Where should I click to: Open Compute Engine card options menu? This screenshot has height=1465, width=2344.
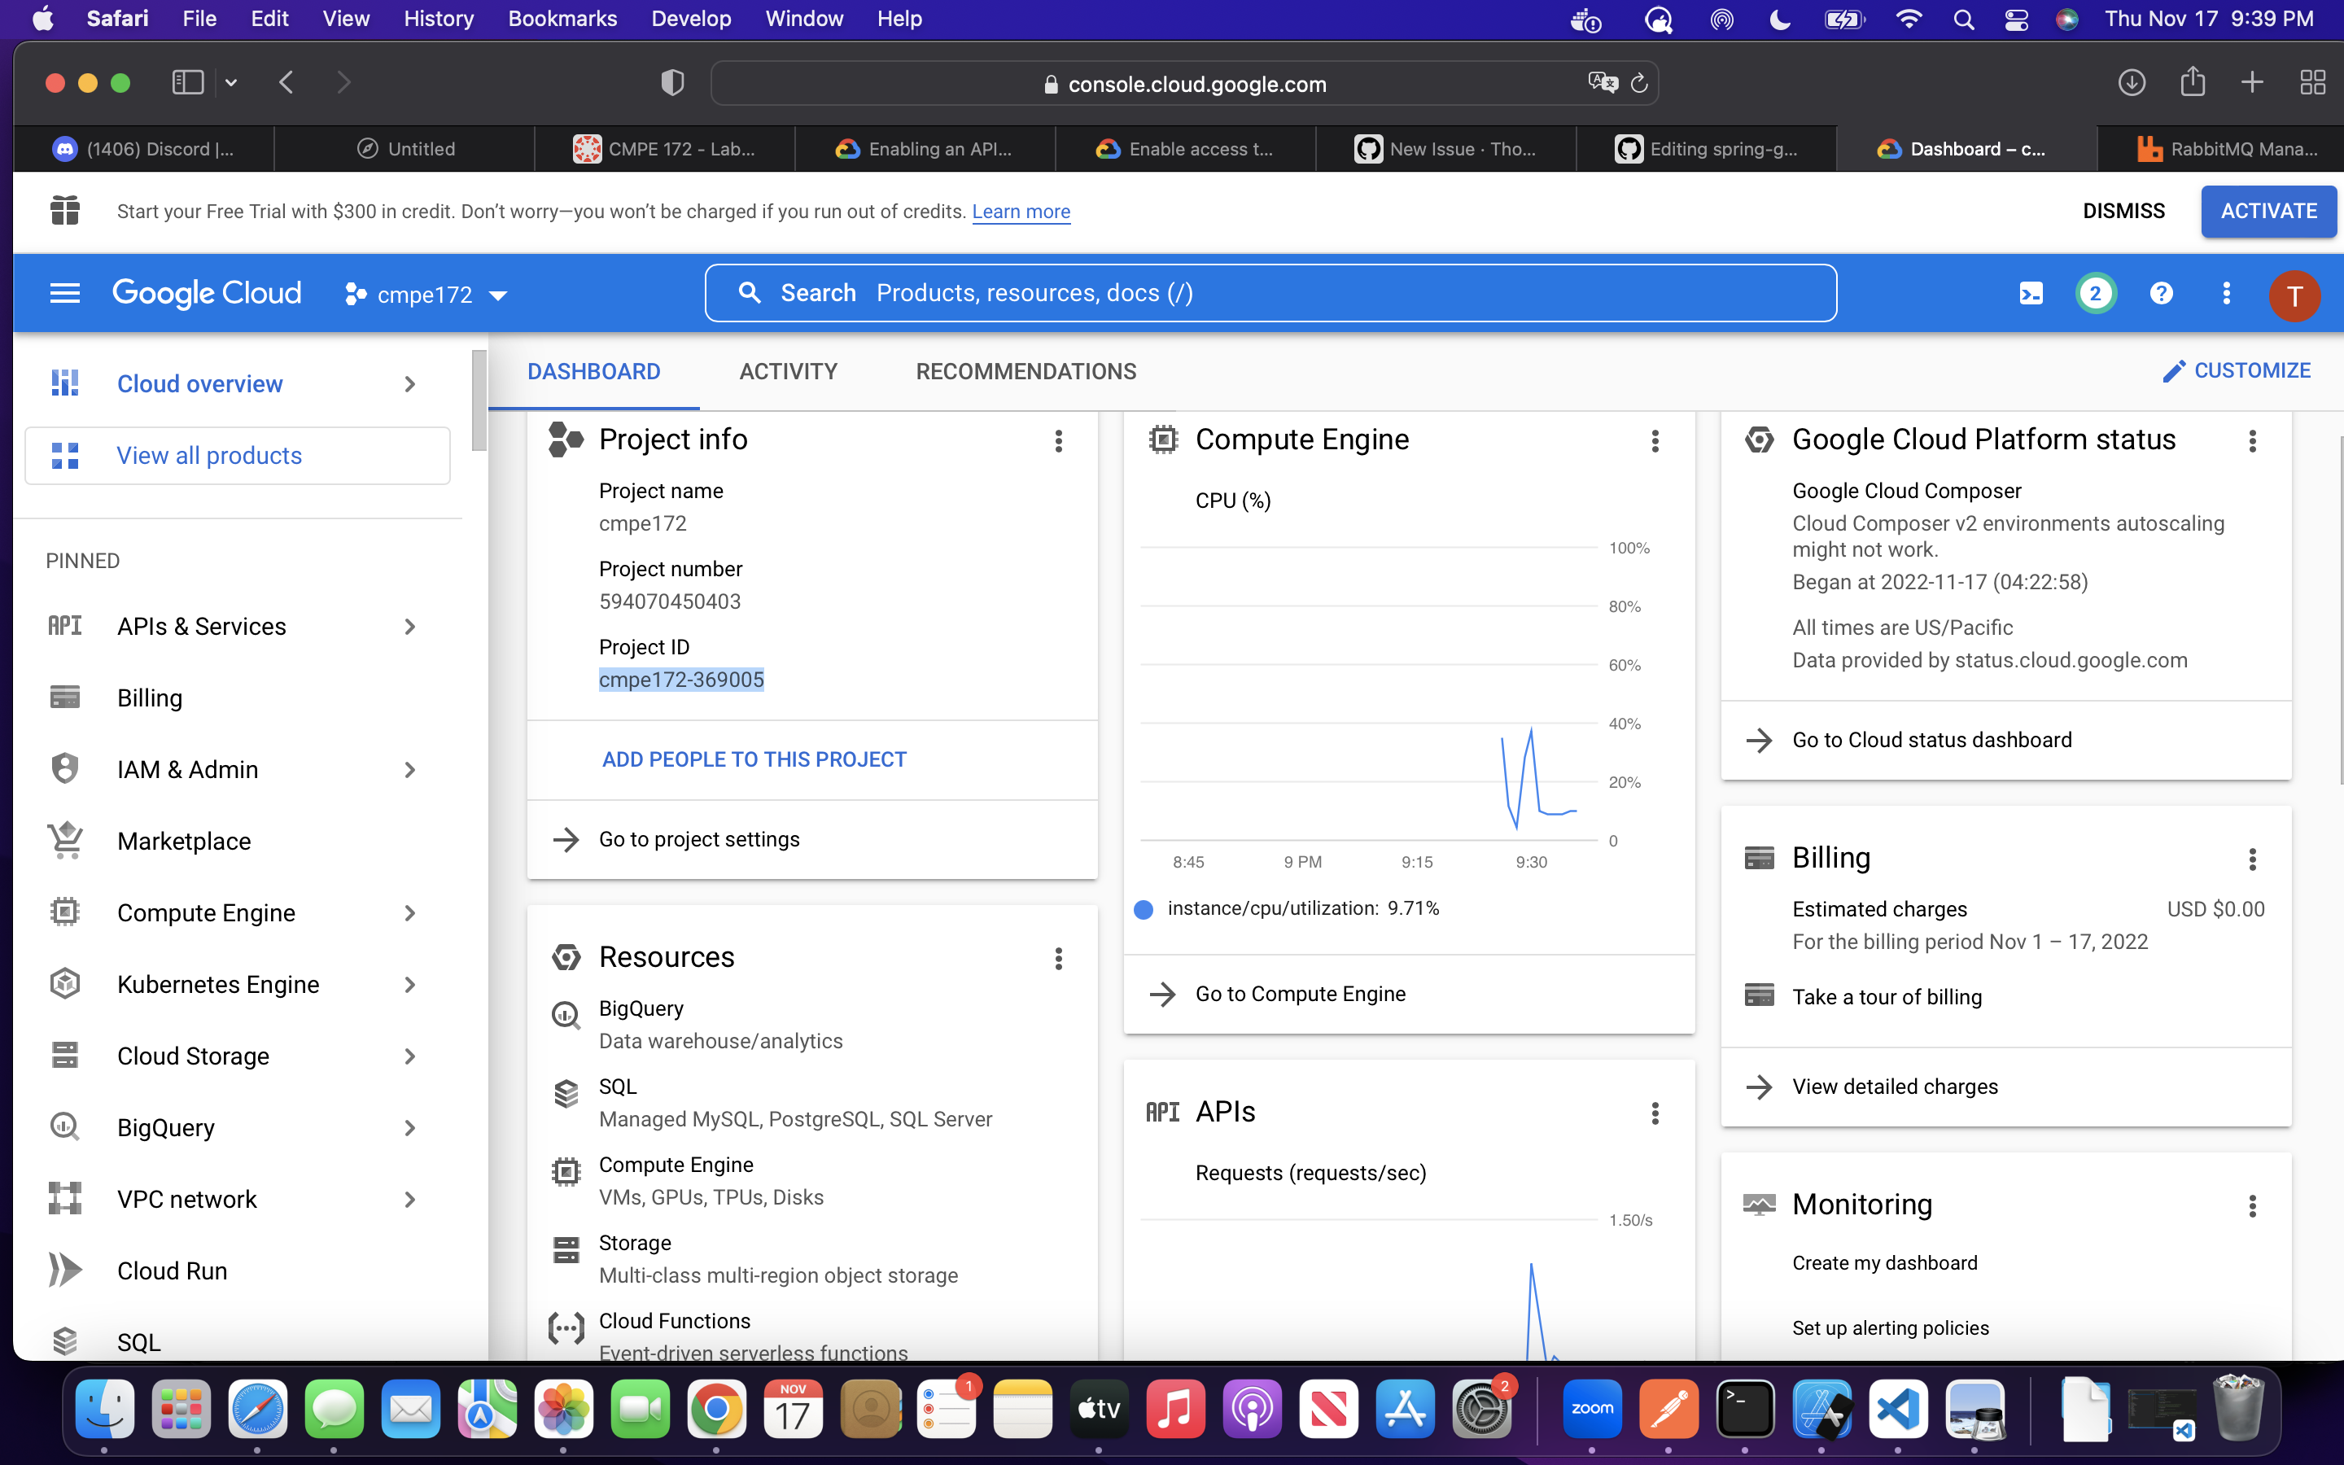(1655, 441)
